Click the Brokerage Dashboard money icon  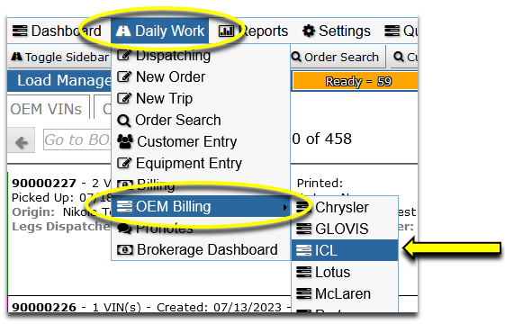point(125,249)
